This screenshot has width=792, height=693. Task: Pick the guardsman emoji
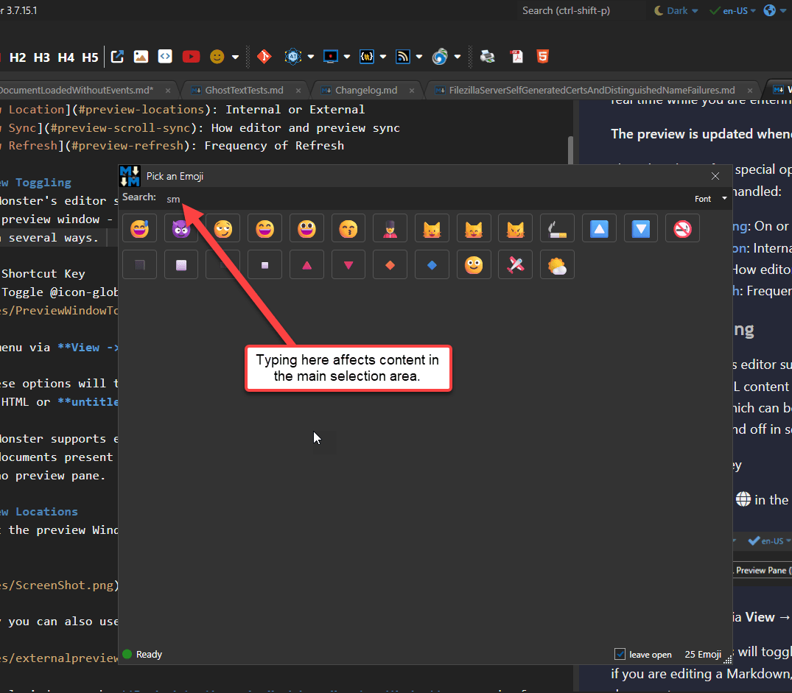click(390, 228)
